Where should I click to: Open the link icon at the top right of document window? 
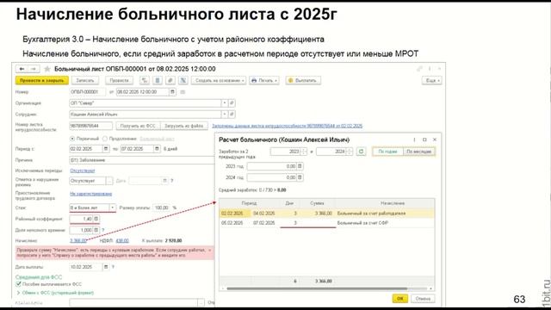pos(419,69)
